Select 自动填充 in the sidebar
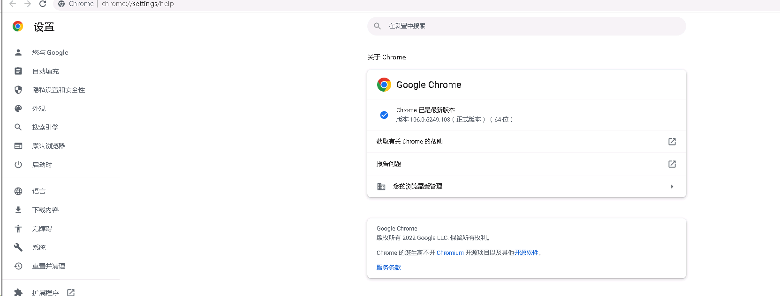Viewport: 780px width, 296px height. [x=45, y=71]
